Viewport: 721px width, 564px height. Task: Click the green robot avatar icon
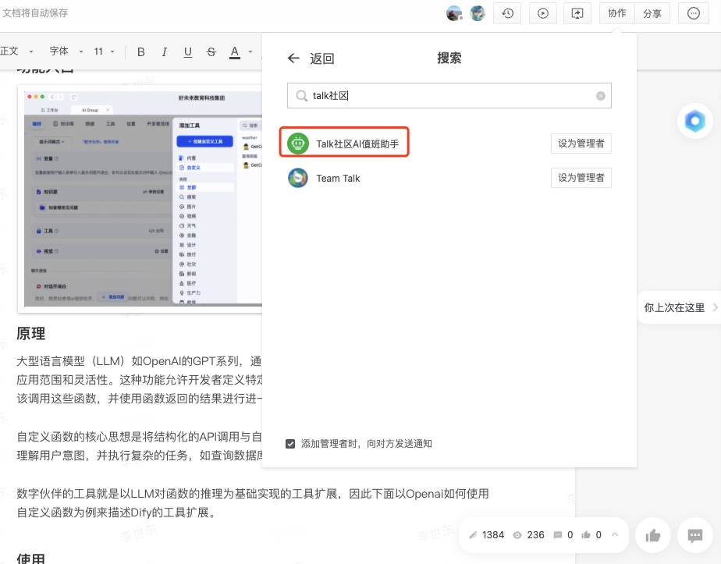point(298,144)
